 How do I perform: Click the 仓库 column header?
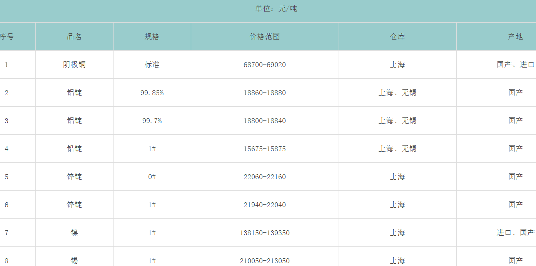point(397,36)
